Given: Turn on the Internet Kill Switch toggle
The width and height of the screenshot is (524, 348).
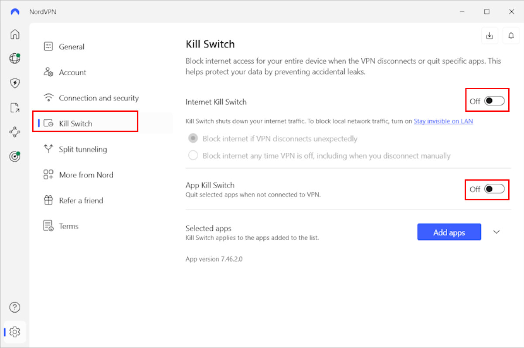Looking at the screenshot, I should [x=494, y=101].
